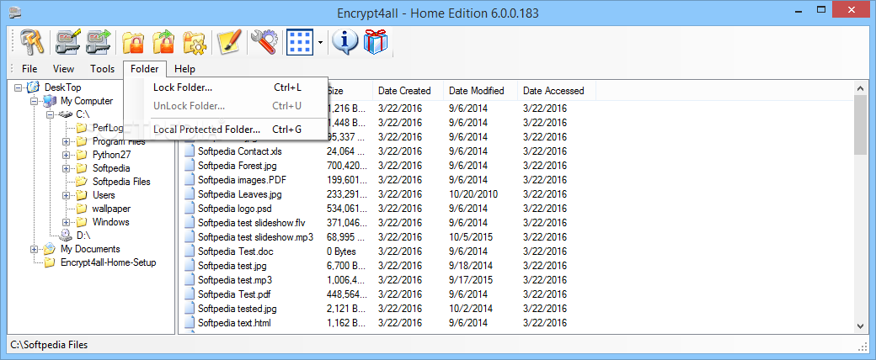Click folder icon beside wallpaper
Image resolution: width=876 pixels, height=360 pixels.
coord(82,209)
